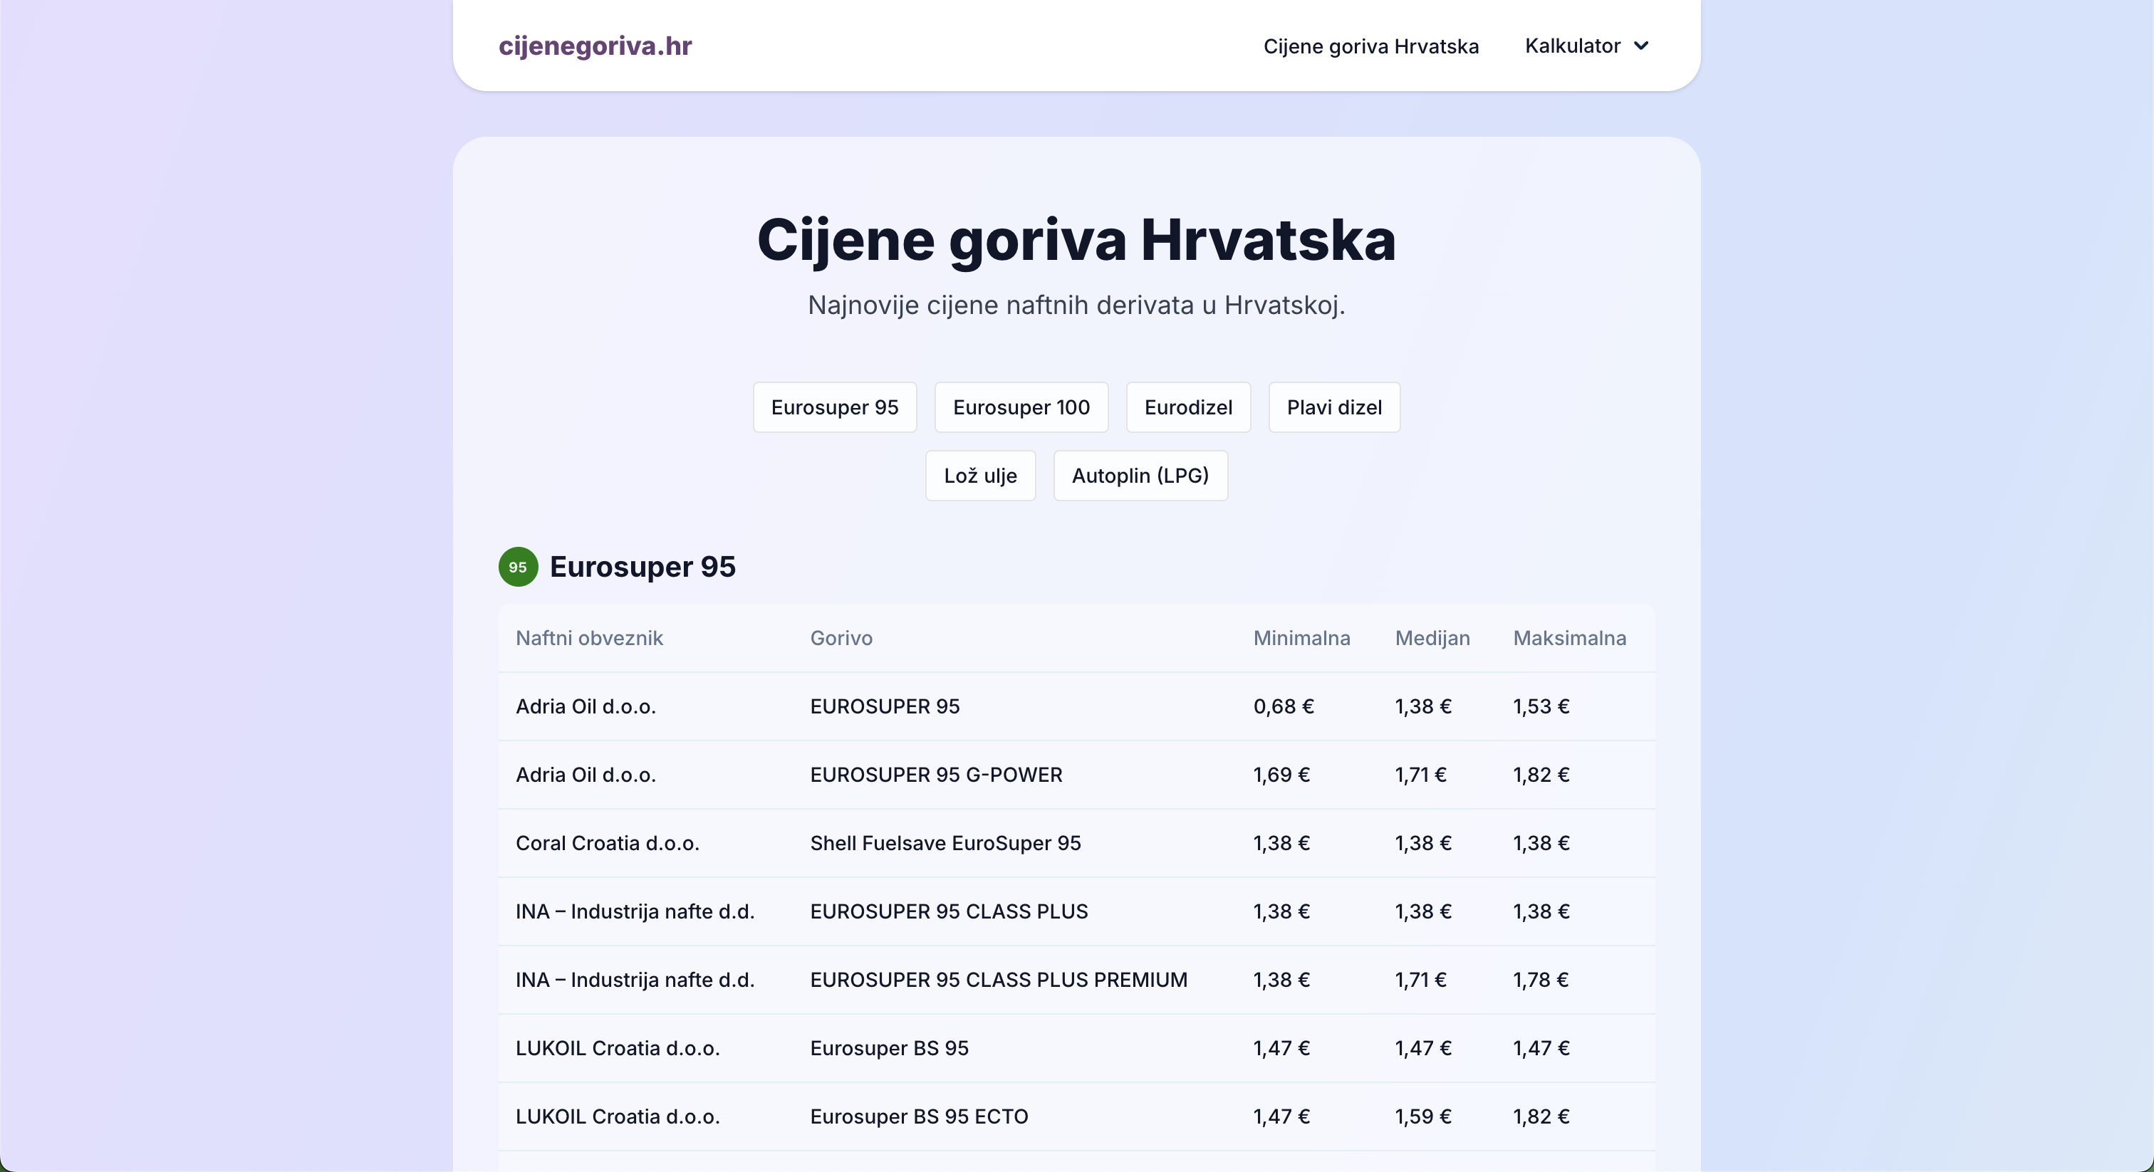The image size is (2154, 1172).
Task: Select the 0,68 € minimum price
Action: [1283, 706]
